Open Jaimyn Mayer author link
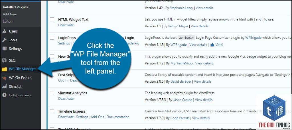 [x=178, y=26]
